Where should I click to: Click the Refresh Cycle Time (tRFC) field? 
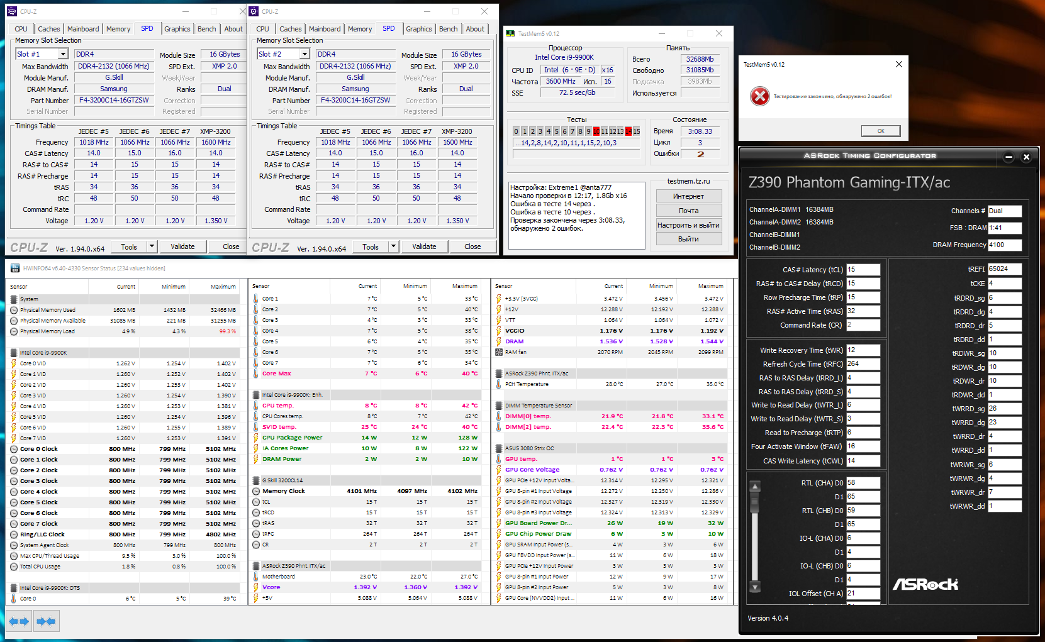tap(863, 364)
